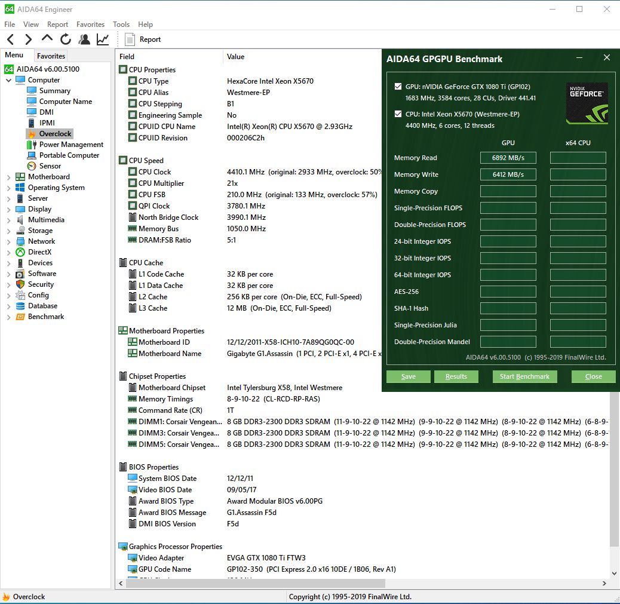Click the Report toolbar button
The image size is (620, 604).
(x=143, y=39)
